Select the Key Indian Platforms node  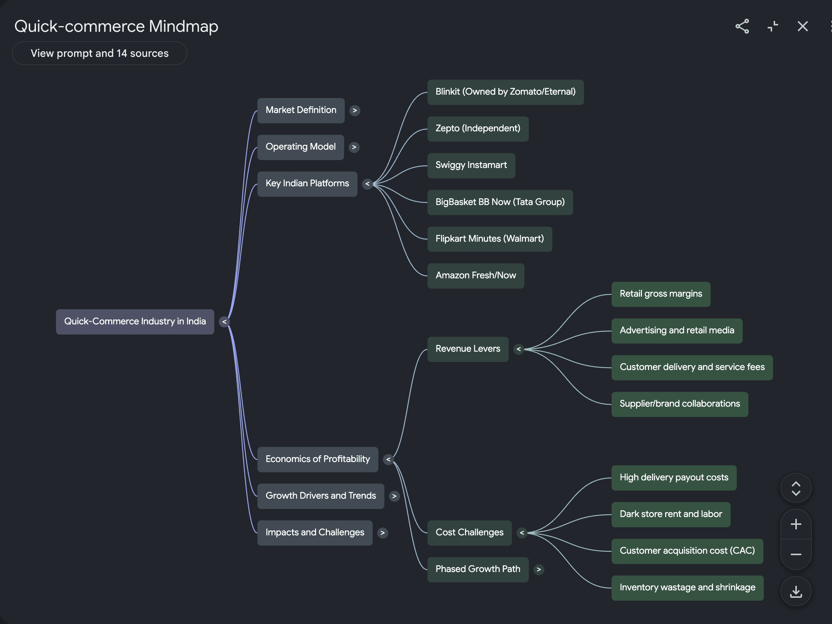(307, 184)
